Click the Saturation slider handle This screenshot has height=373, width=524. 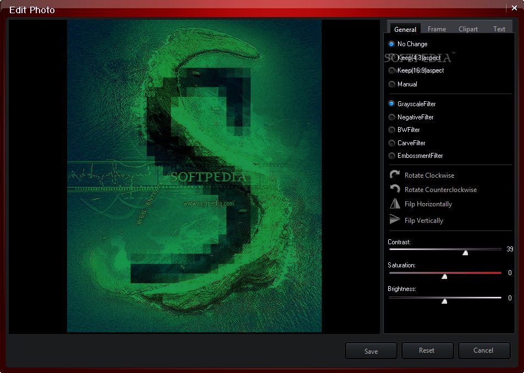[x=444, y=276]
